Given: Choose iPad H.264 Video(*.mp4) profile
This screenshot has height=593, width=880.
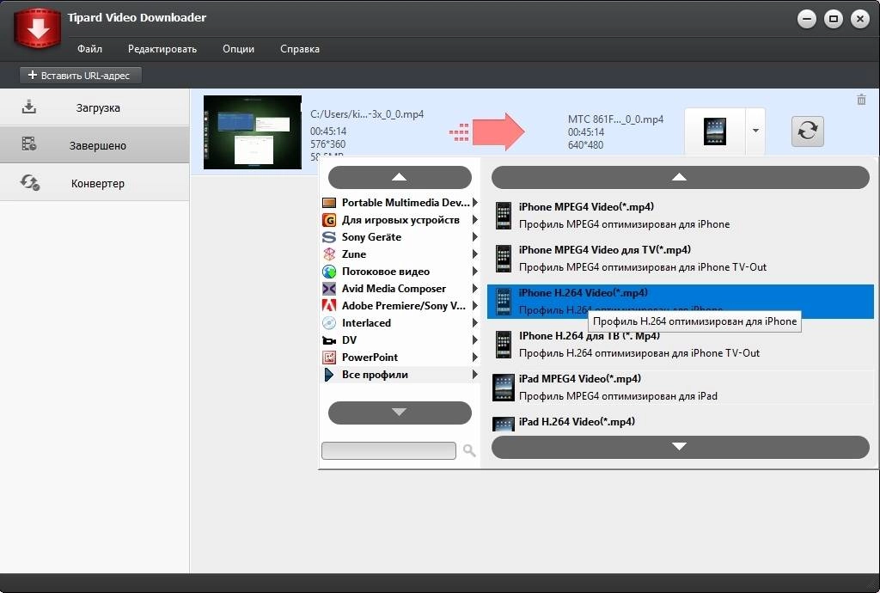Looking at the screenshot, I should (681, 424).
